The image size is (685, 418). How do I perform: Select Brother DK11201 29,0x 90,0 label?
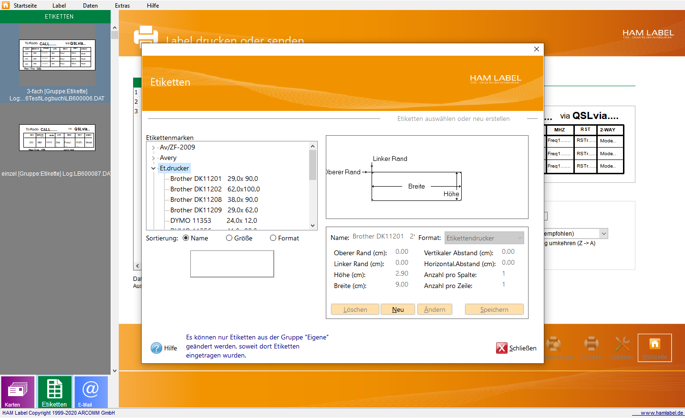[214, 179]
